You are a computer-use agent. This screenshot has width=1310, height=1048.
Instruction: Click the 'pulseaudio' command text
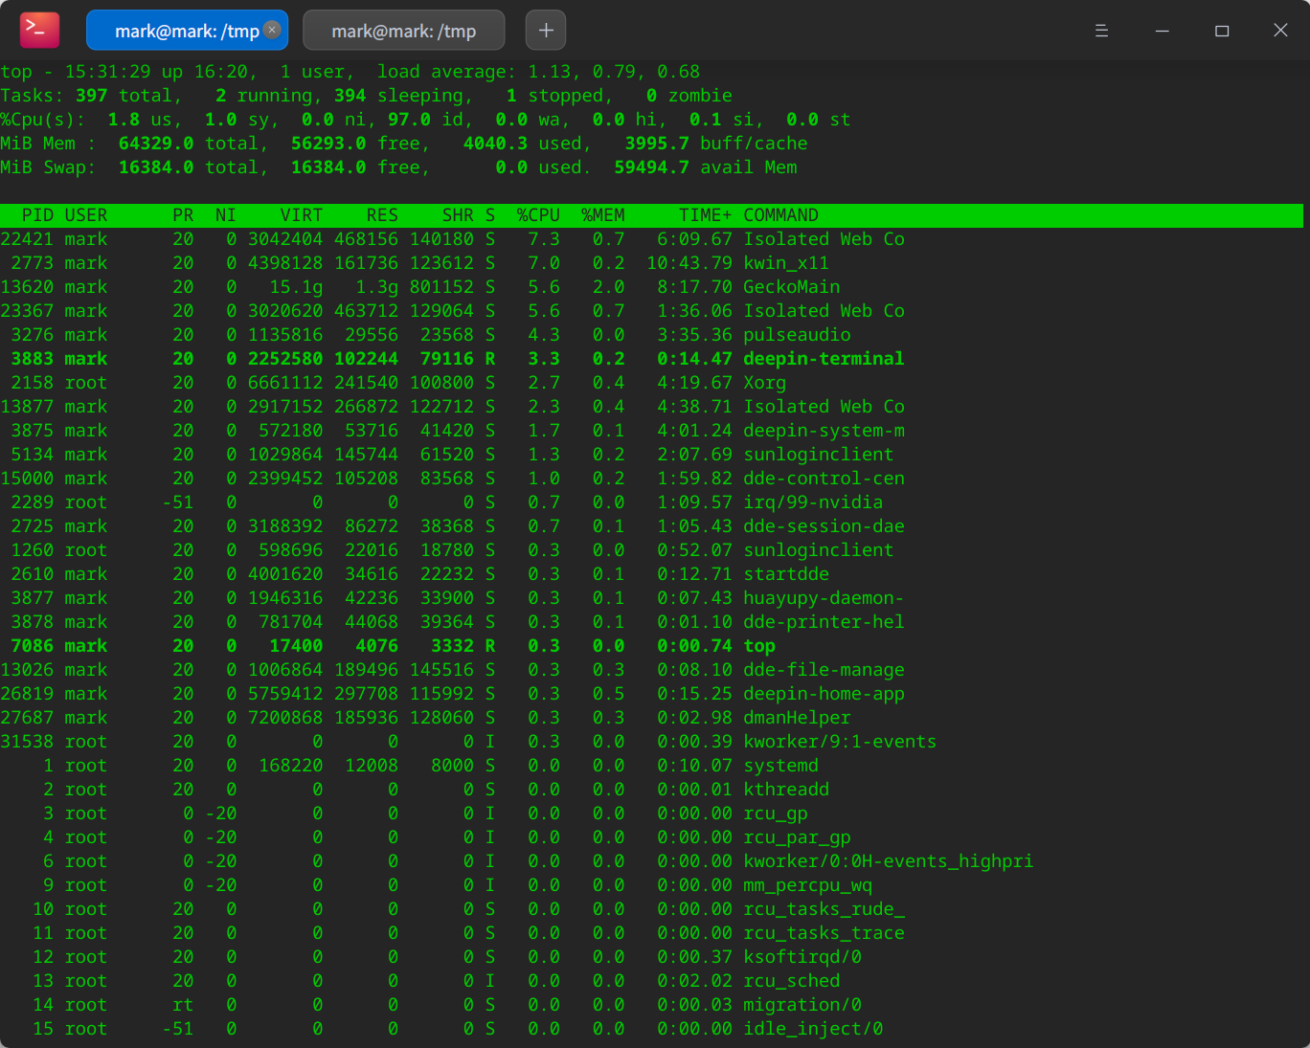pyautogui.click(x=797, y=335)
